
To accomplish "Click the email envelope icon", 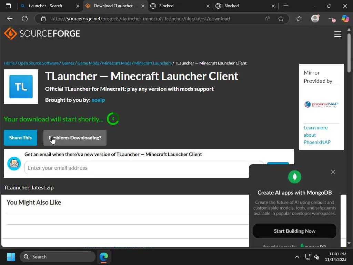I will pos(14,164).
